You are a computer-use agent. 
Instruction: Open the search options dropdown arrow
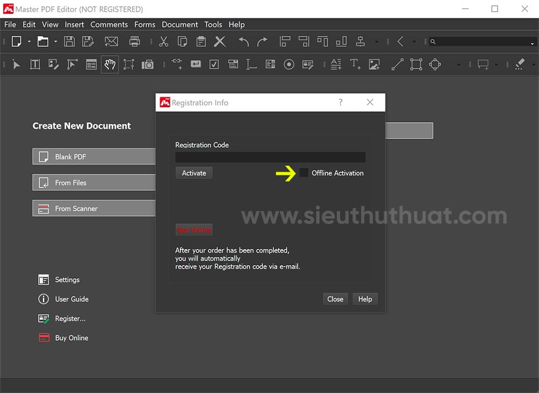tap(532, 44)
